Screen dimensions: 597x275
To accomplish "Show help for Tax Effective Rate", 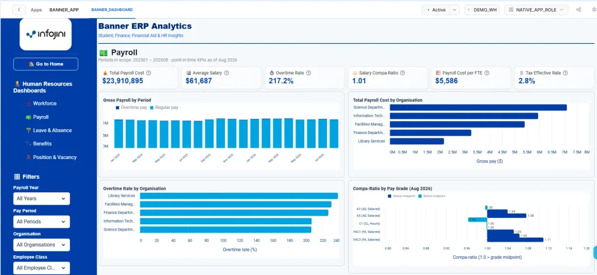I will [566, 73].
